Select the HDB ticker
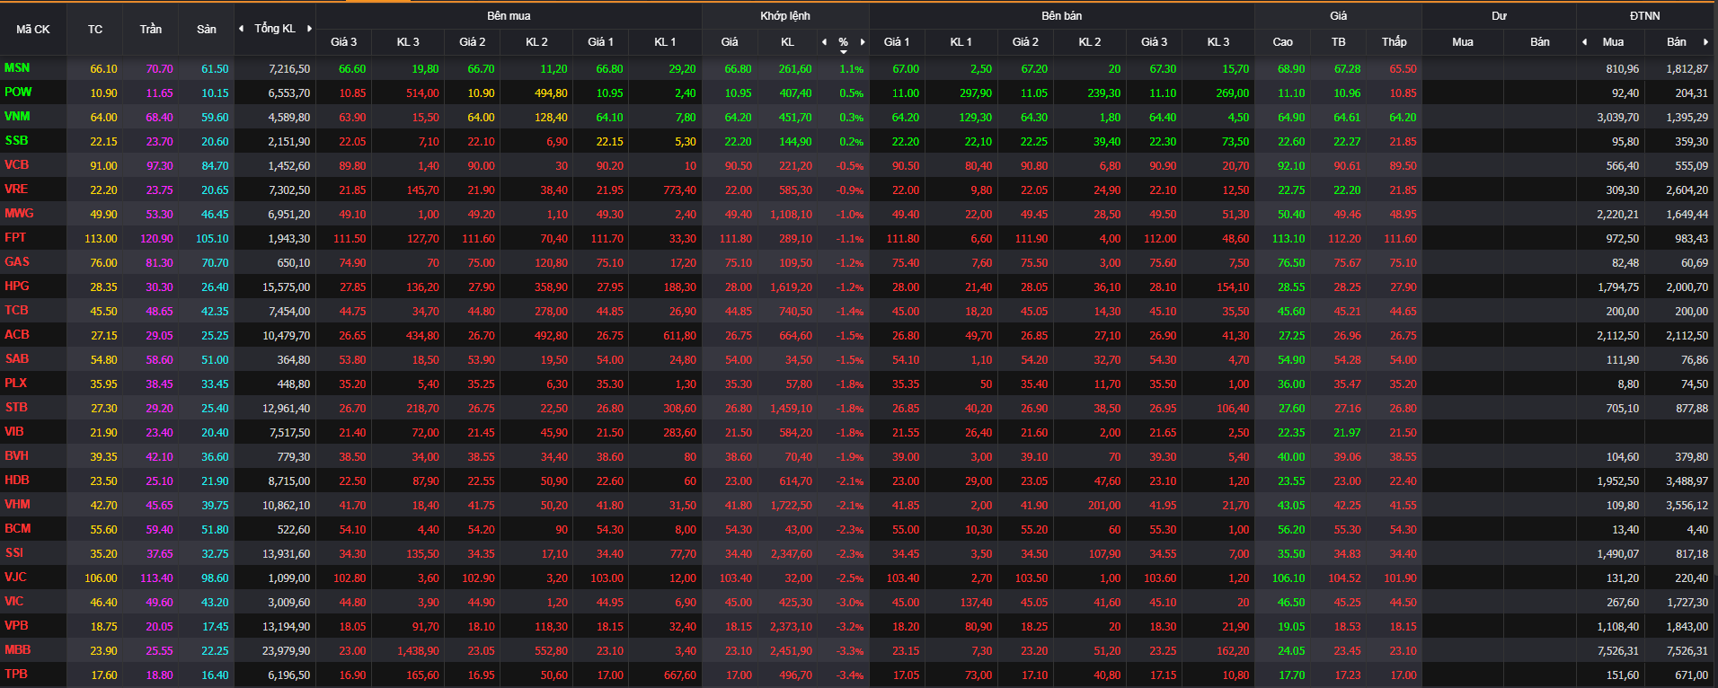The image size is (1718, 688). point(17,481)
